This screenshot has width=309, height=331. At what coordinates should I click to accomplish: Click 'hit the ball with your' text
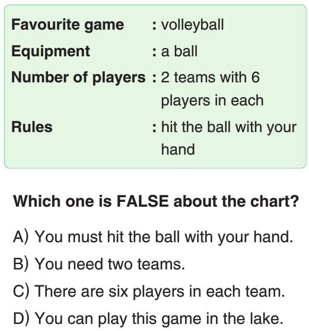pos(229,127)
